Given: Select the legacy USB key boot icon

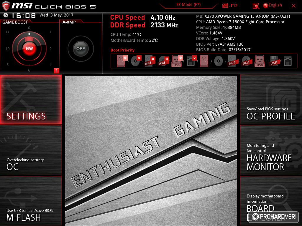Looking at the screenshot, I should pyautogui.click(x=260, y=61).
